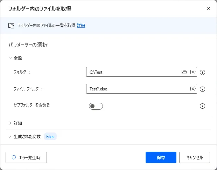The image size is (217, 170).
Task: Click the サブフォルダーを含める label text
Action: point(32,105)
